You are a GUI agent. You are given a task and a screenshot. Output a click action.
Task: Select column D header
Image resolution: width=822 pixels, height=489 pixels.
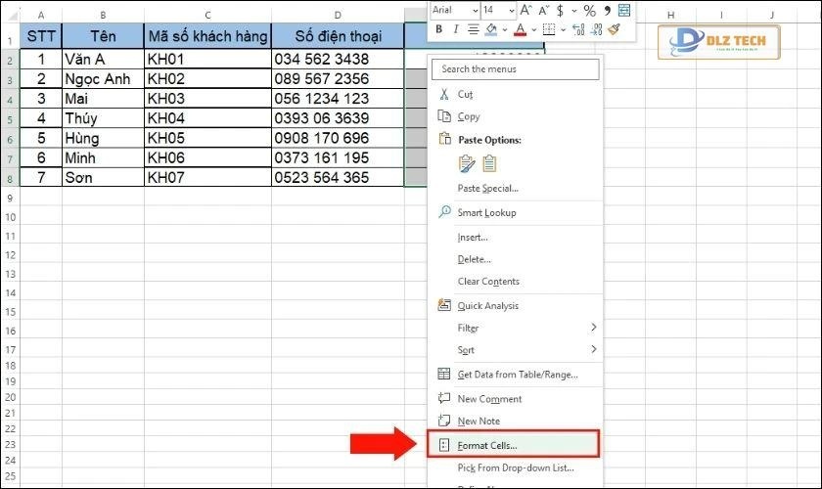(x=338, y=16)
